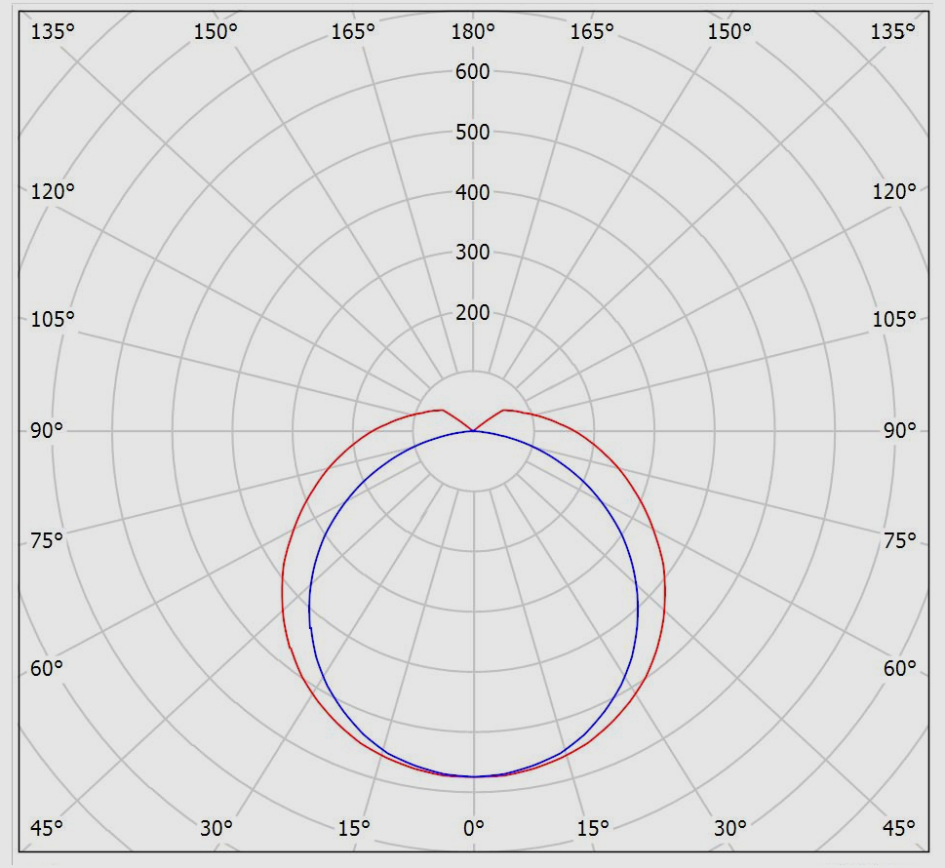Image resolution: width=945 pixels, height=868 pixels.
Task: Click the 0° label at bottom center
Action: [473, 828]
